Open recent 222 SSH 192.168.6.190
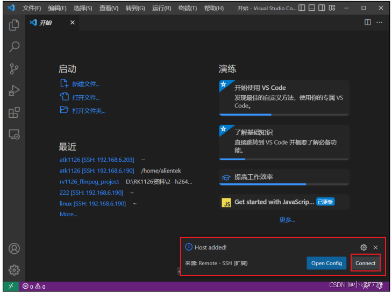 [91, 193]
